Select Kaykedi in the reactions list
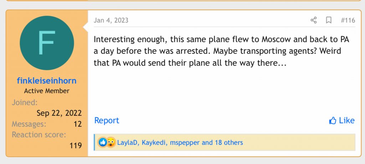The image size is (365, 164). click(x=154, y=143)
